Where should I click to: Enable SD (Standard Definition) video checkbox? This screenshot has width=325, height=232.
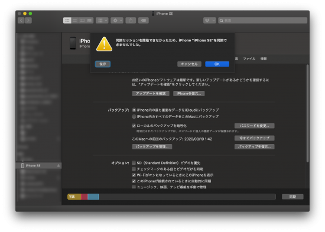point(134,163)
